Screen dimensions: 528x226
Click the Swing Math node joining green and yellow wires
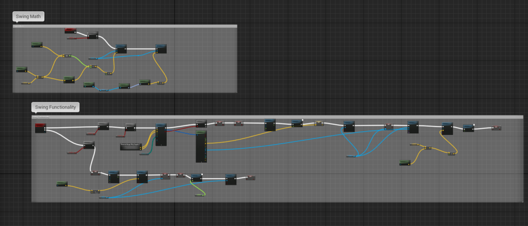(92, 66)
